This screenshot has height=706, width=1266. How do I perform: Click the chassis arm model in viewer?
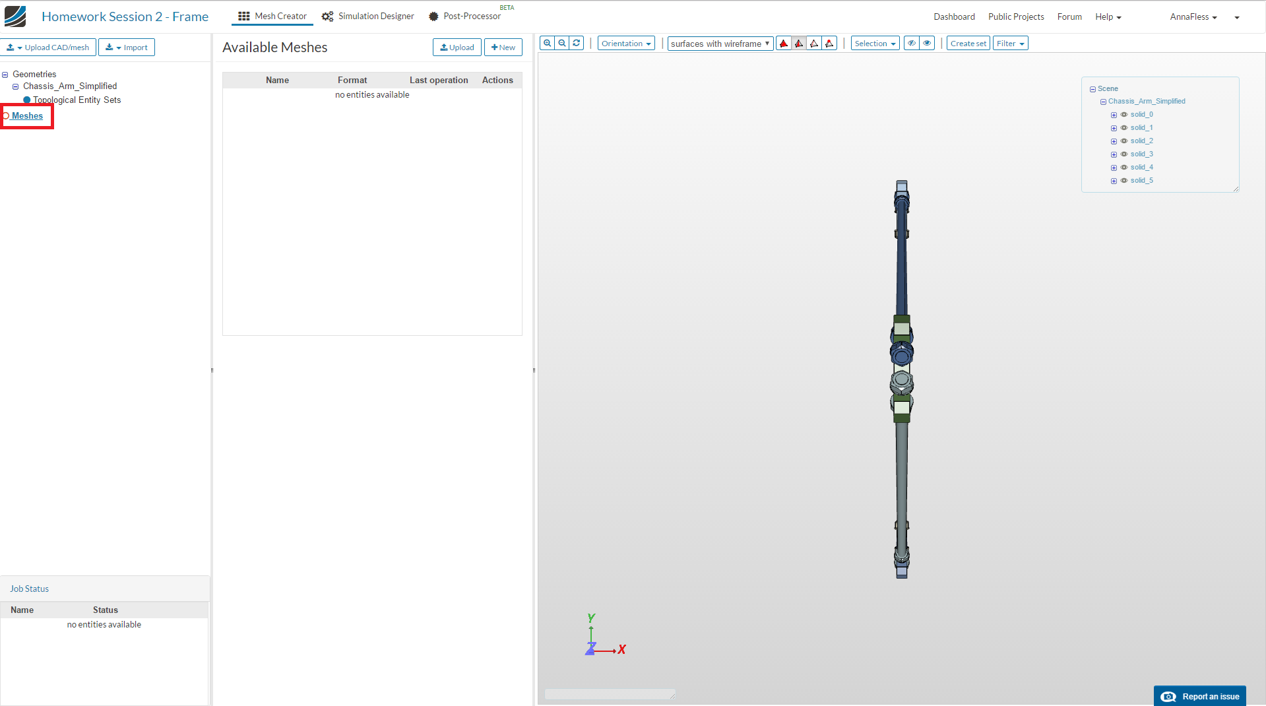click(x=902, y=379)
